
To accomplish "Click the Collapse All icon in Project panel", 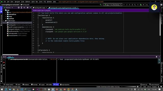I will [24, 8].
